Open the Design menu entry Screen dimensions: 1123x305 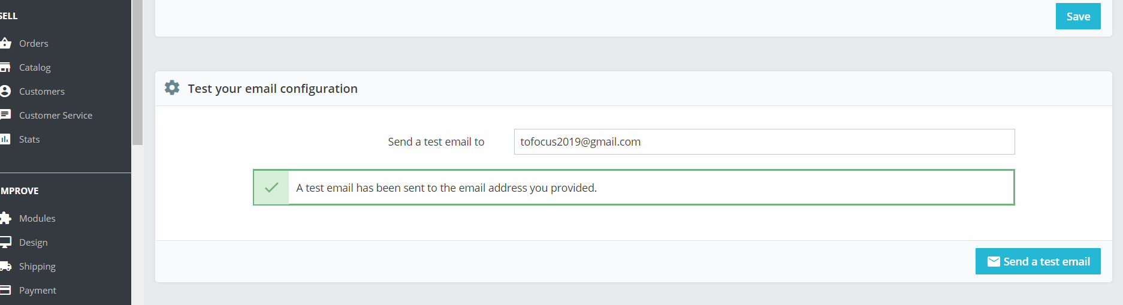[x=33, y=242]
